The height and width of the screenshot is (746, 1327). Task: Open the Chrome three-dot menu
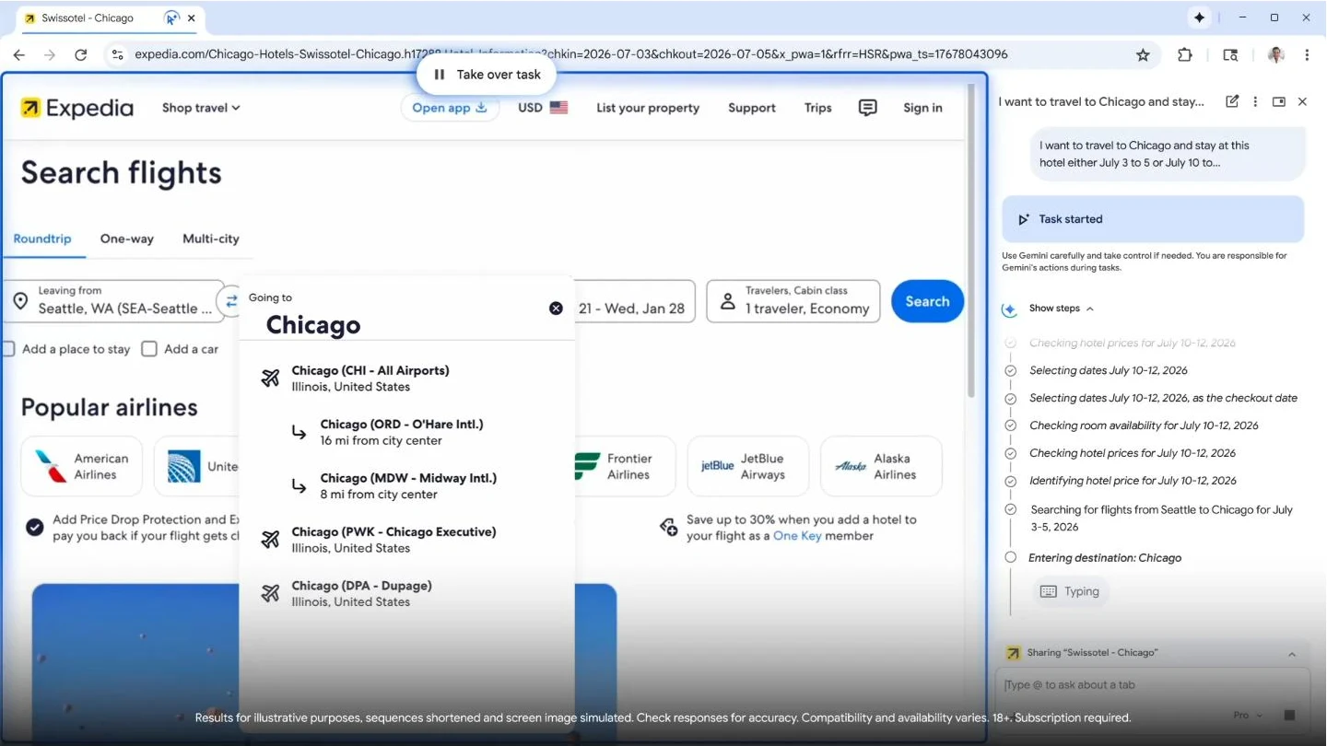point(1307,54)
